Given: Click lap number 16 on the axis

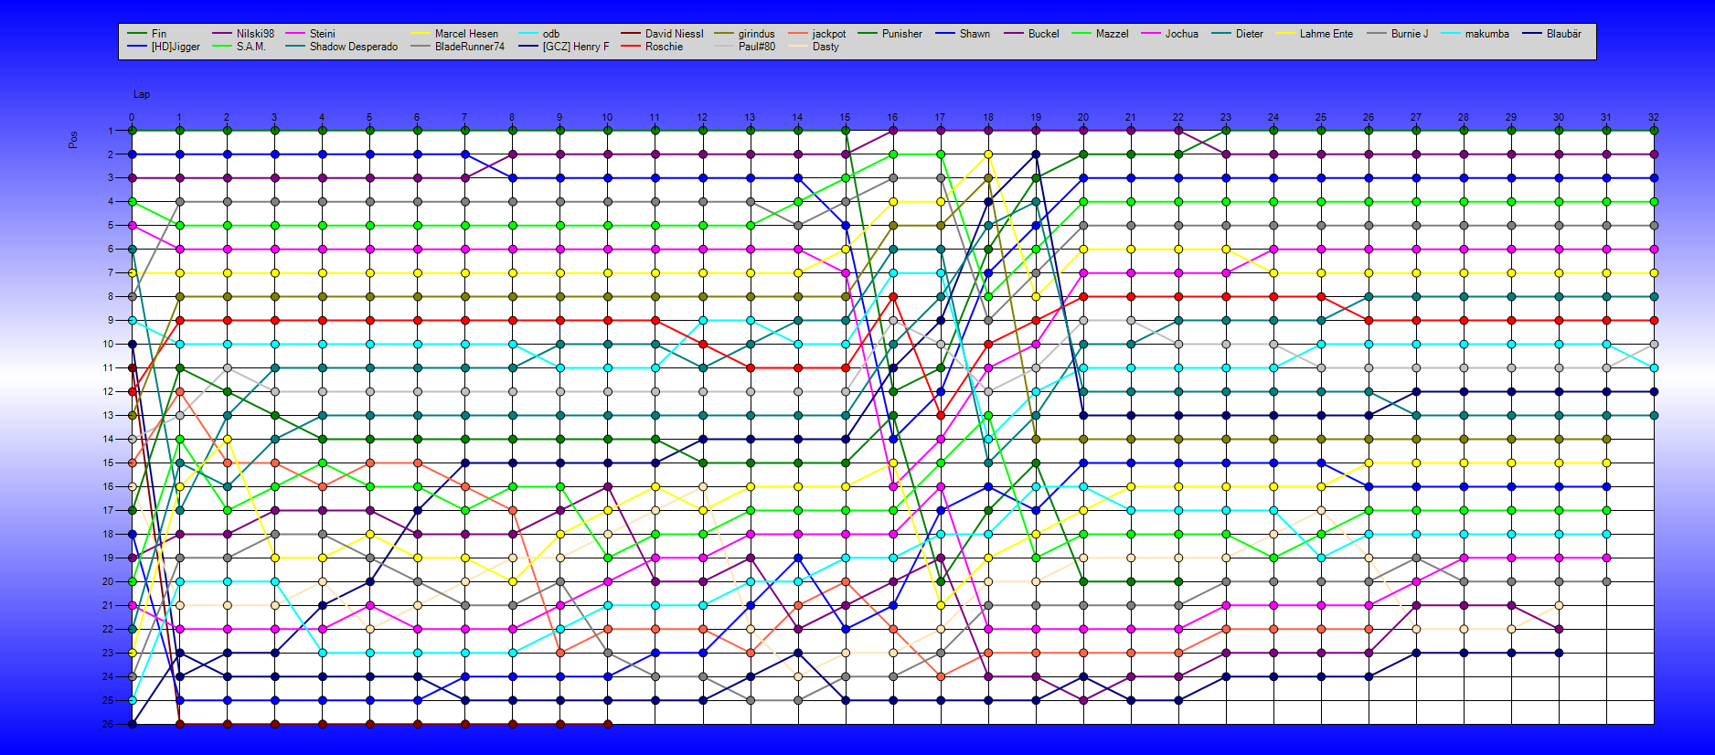Looking at the screenshot, I should click(x=892, y=117).
